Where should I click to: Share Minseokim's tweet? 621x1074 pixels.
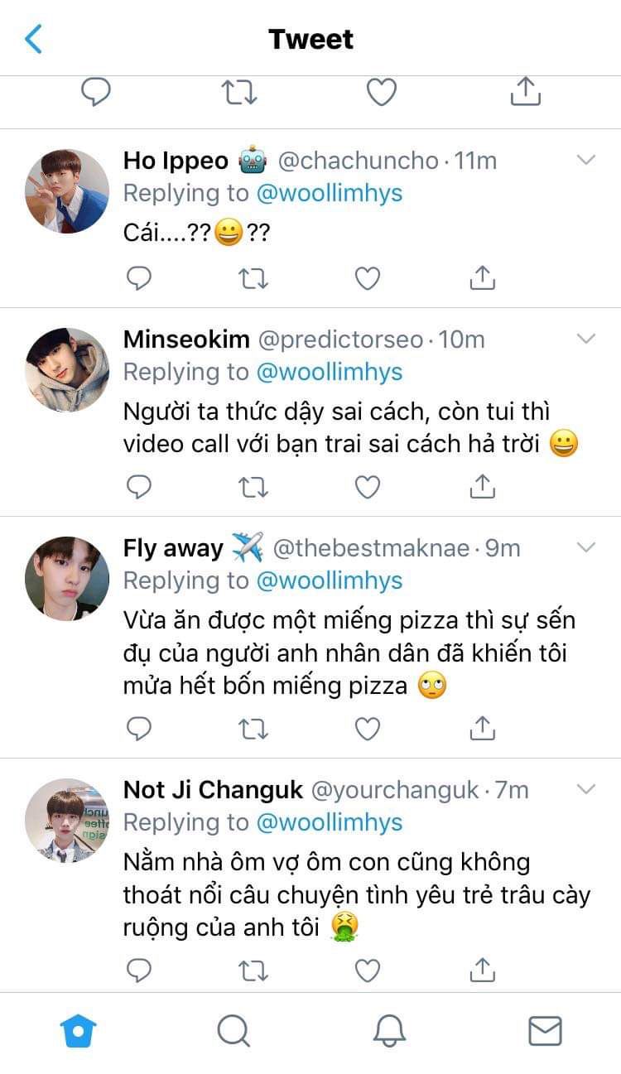coord(482,488)
